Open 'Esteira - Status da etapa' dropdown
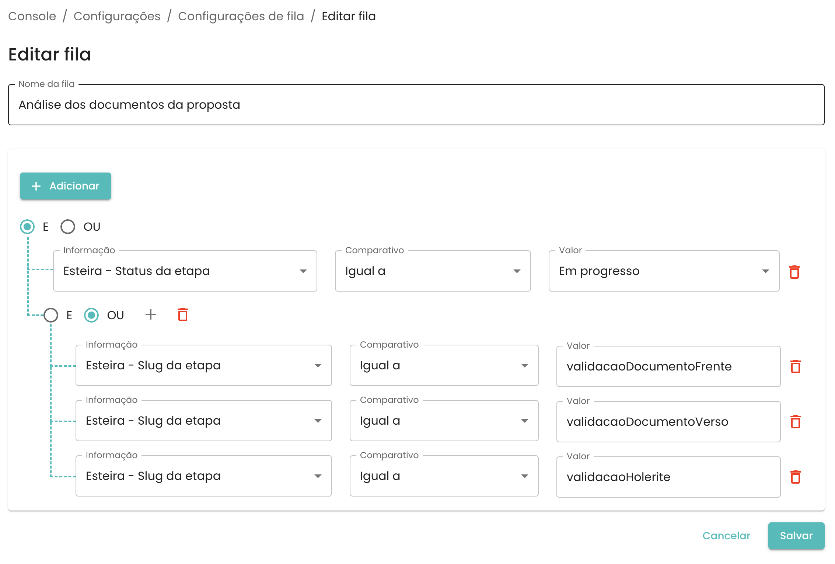Image resolution: width=835 pixels, height=564 pixels. coord(185,271)
